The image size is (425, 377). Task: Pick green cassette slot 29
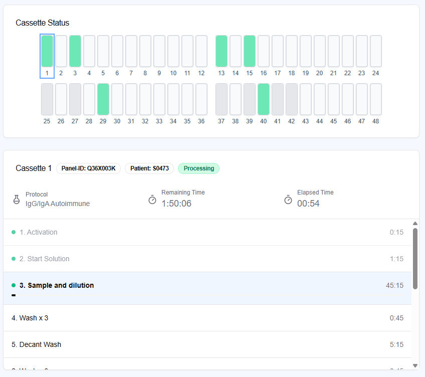pyautogui.click(x=103, y=99)
